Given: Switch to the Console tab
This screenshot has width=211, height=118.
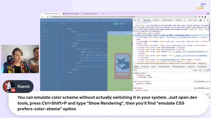Looking at the screenshot, I should click(156, 20).
